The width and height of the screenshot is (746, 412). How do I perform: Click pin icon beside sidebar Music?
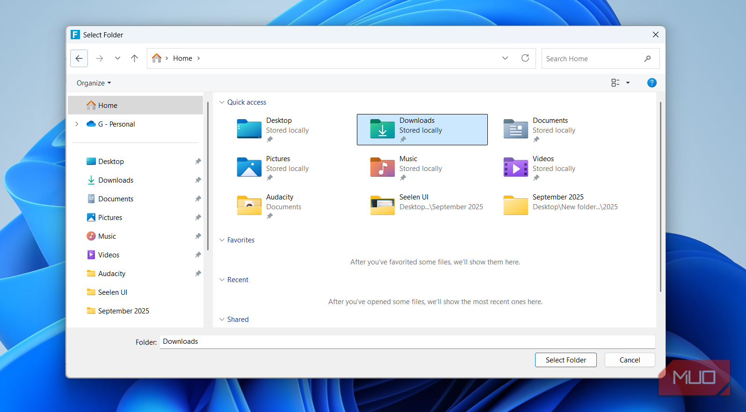198,236
